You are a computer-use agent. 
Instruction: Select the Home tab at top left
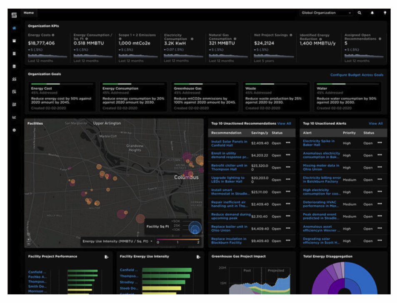click(x=28, y=13)
